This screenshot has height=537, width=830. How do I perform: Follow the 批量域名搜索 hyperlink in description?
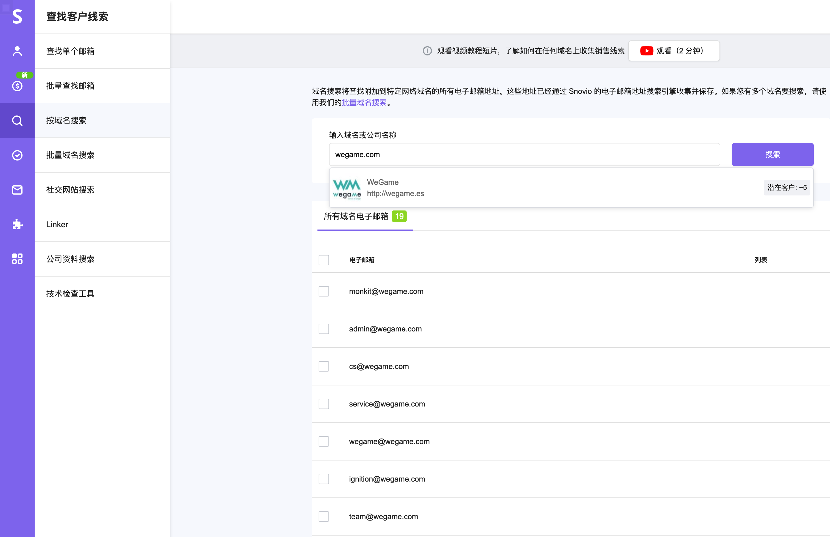coord(364,102)
